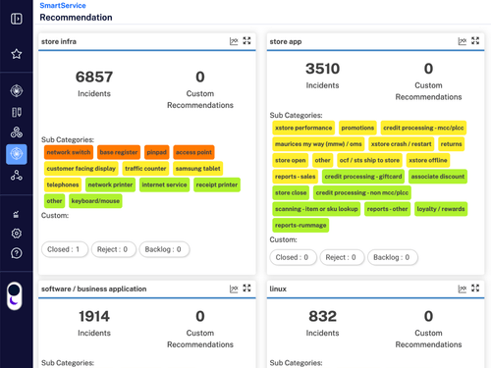Image resolution: width=491 pixels, height=368 pixels.
Task: Open the three-circles cluster sidebar icon
Action: pos(17,132)
